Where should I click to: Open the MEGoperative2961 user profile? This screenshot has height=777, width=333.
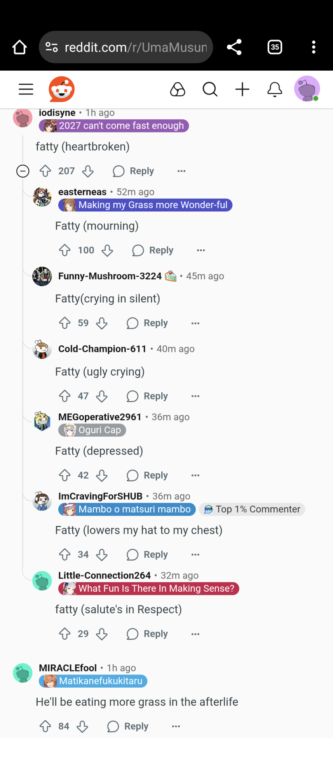(x=99, y=417)
